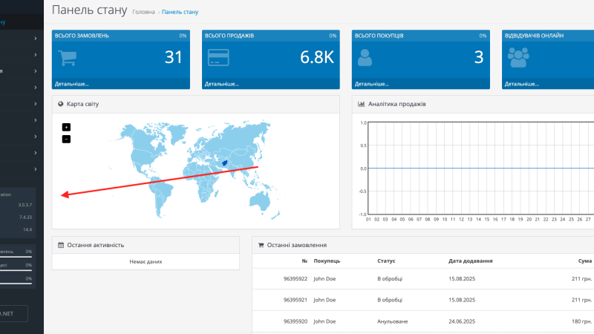Image resolution: width=594 pixels, height=334 pixels.
Task: Click the Немає даних activity message
Action: (146, 262)
